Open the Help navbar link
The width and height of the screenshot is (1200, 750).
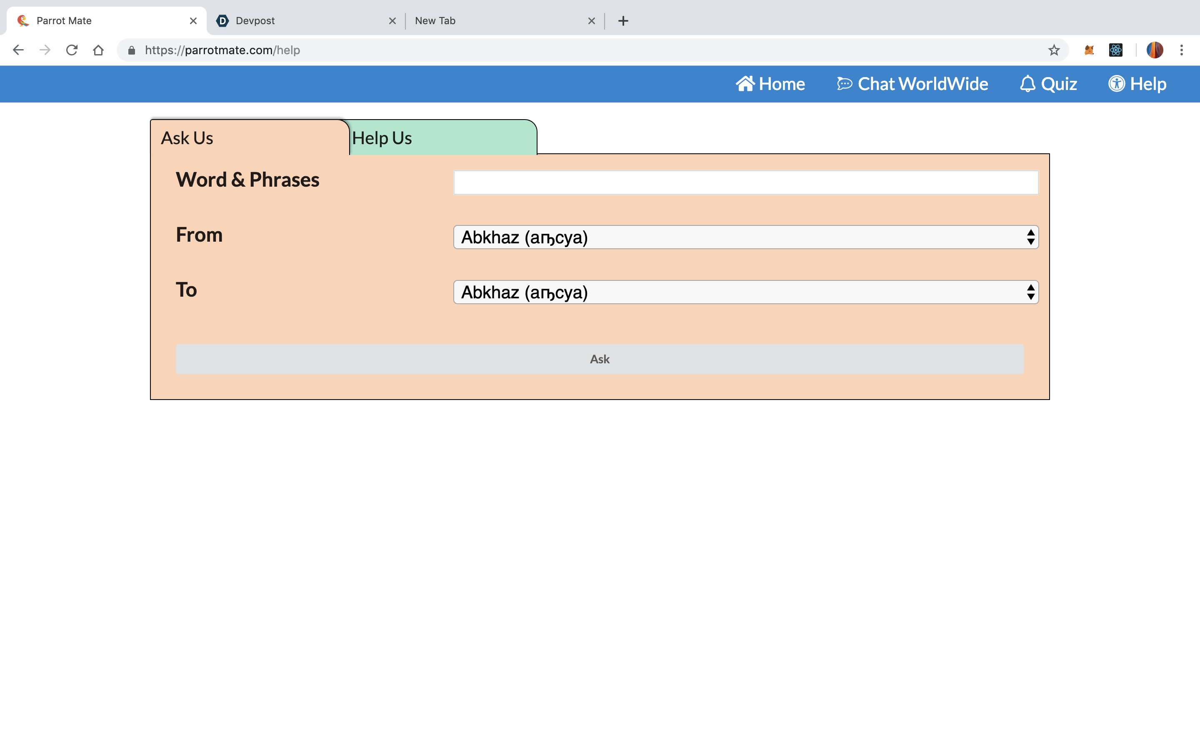[1137, 84]
